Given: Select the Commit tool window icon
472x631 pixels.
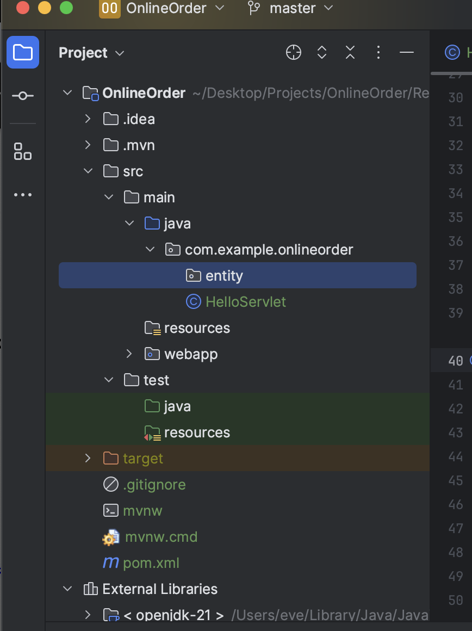Looking at the screenshot, I should [x=22, y=95].
